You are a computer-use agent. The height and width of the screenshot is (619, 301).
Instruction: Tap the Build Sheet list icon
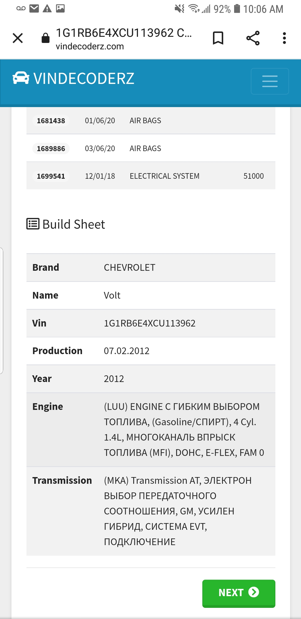pyautogui.click(x=33, y=224)
